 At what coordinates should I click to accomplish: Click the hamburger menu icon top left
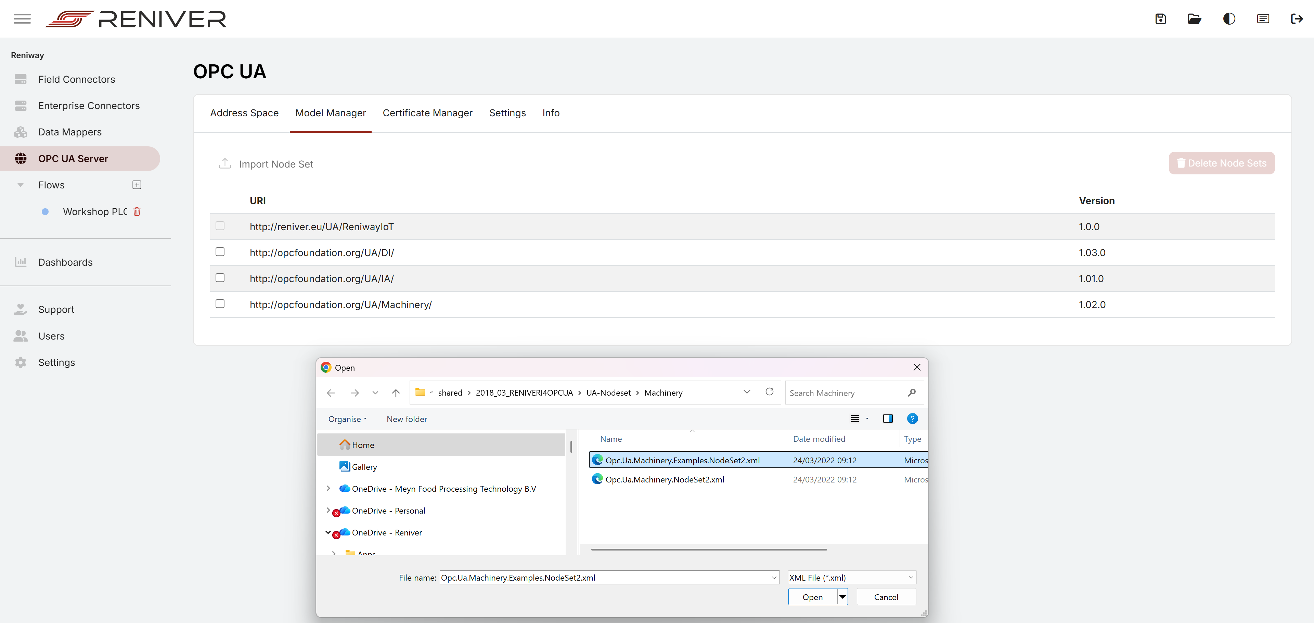pyautogui.click(x=22, y=18)
